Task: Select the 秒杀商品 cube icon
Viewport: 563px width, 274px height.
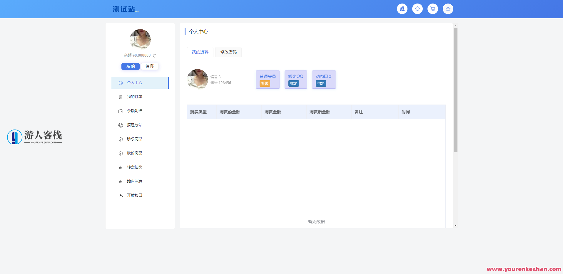Action: (x=121, y=139)
